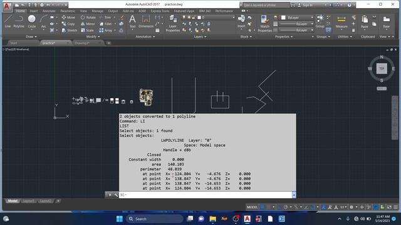This screenshot has height=225, width=401.
Task: Click the Move tool
Action: pos(68,17)
